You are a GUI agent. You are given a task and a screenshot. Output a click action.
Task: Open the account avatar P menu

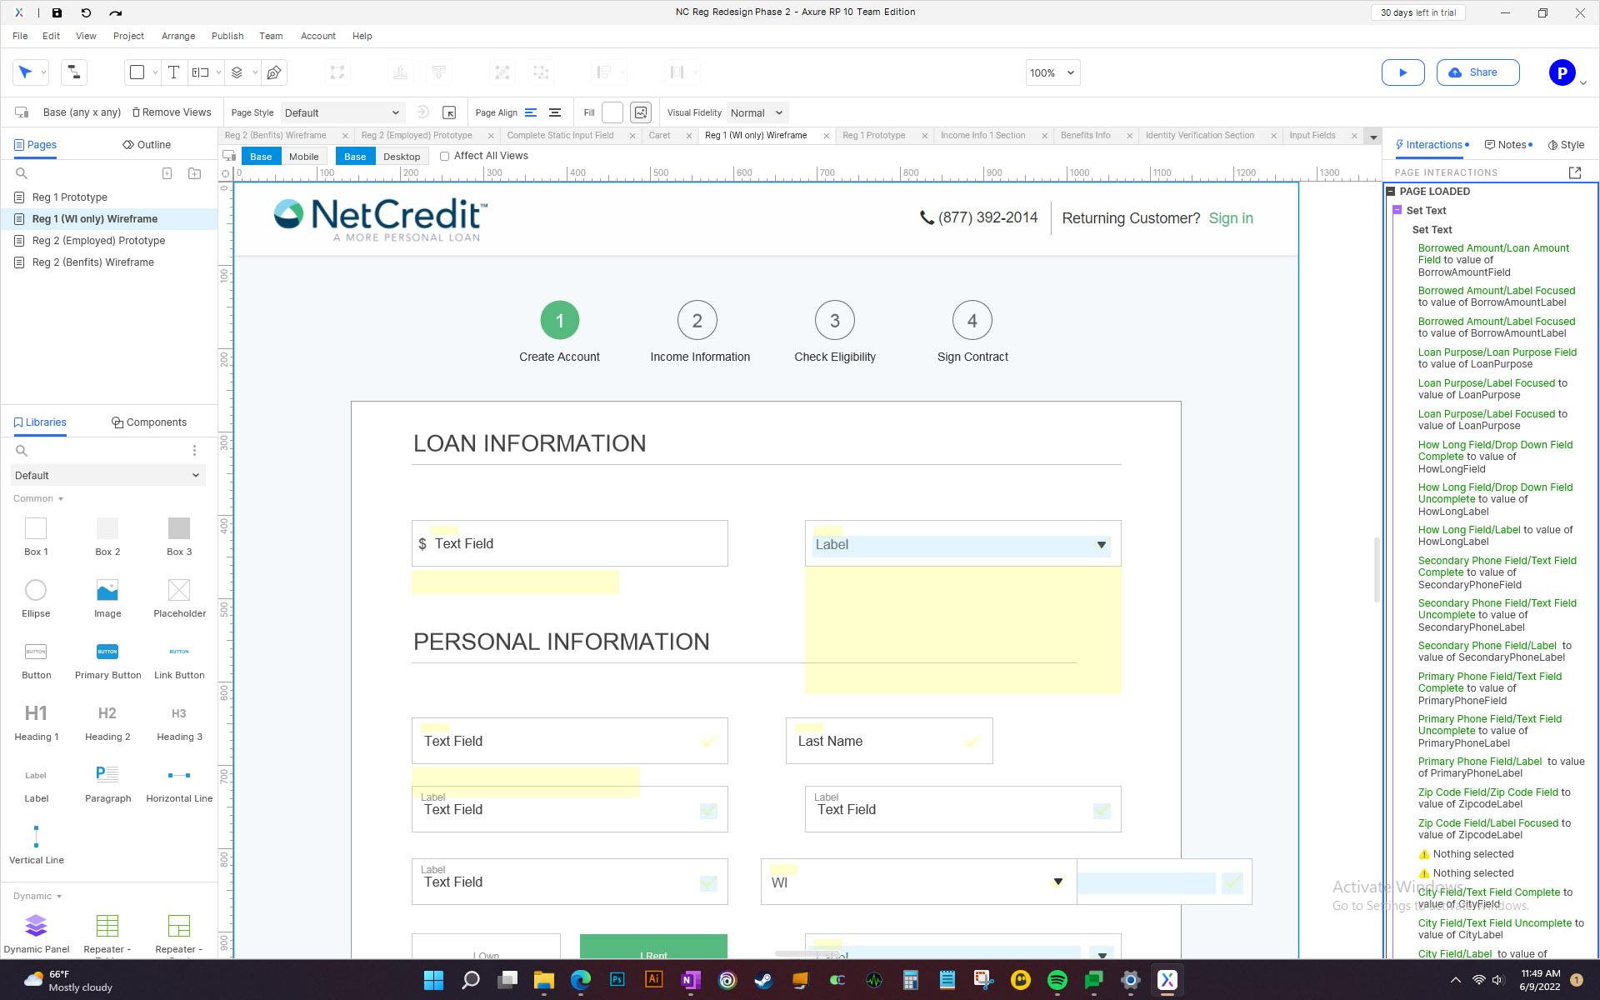click(x=1562, y=72)
